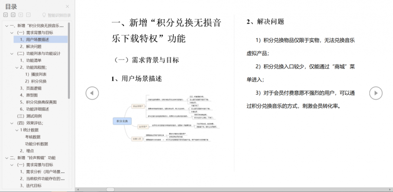Click the heading 一、新增"积分兑换无损音乐下载特权"功能

click(166, 31)
